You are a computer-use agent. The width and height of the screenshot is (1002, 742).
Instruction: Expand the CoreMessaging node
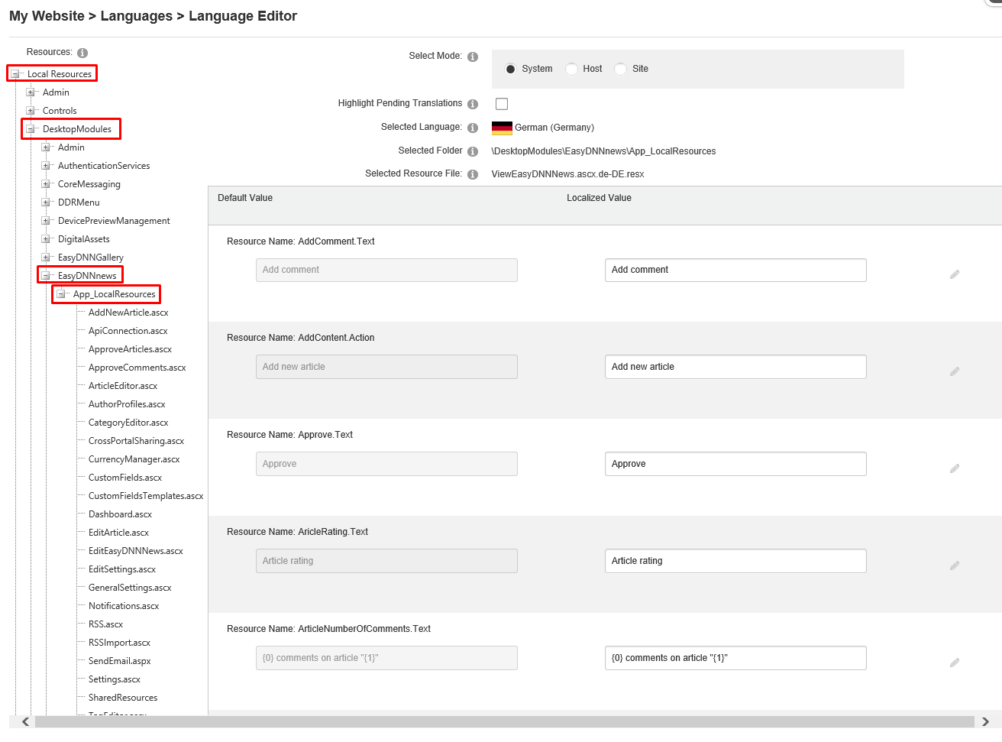[x=45, y=184]
